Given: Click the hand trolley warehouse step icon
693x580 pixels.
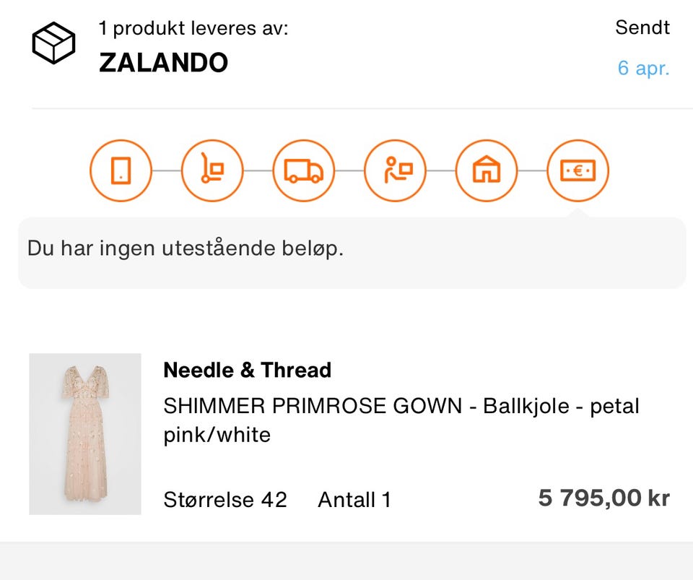Looking at the screenshot, I should click(212, 171).
